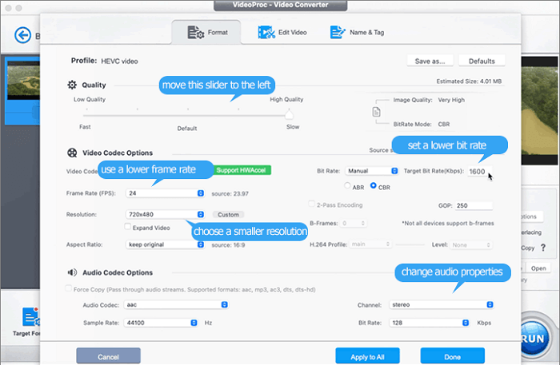This screenshot has height=365, width=560.
Task: Click the image quality document icon
Action: (378, 113)
